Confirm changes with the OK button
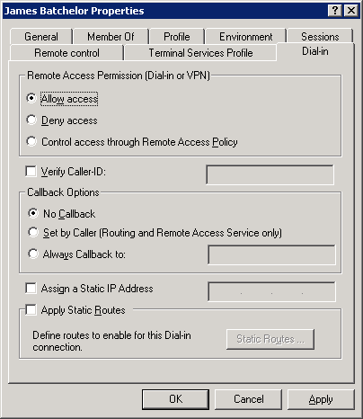363x419 pixels. coord(175,399)
